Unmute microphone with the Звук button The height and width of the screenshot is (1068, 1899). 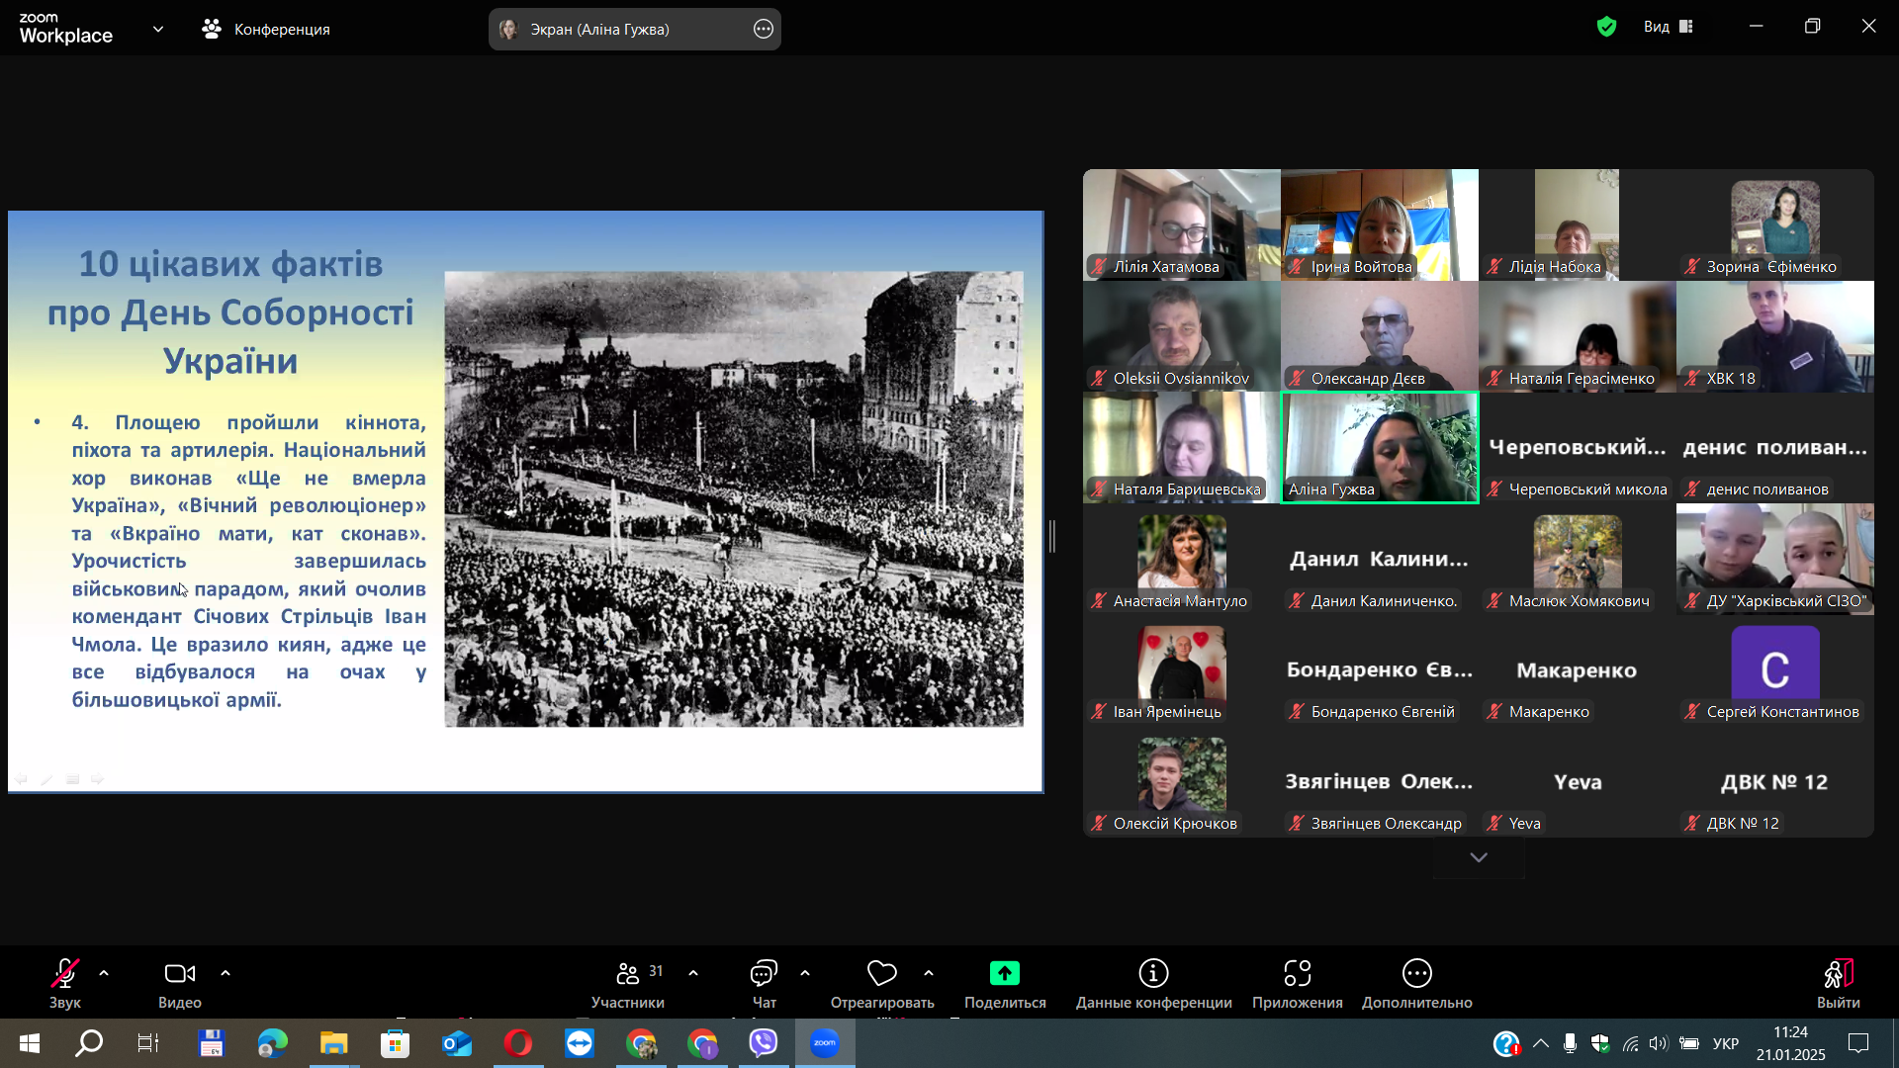click(65, 984)
